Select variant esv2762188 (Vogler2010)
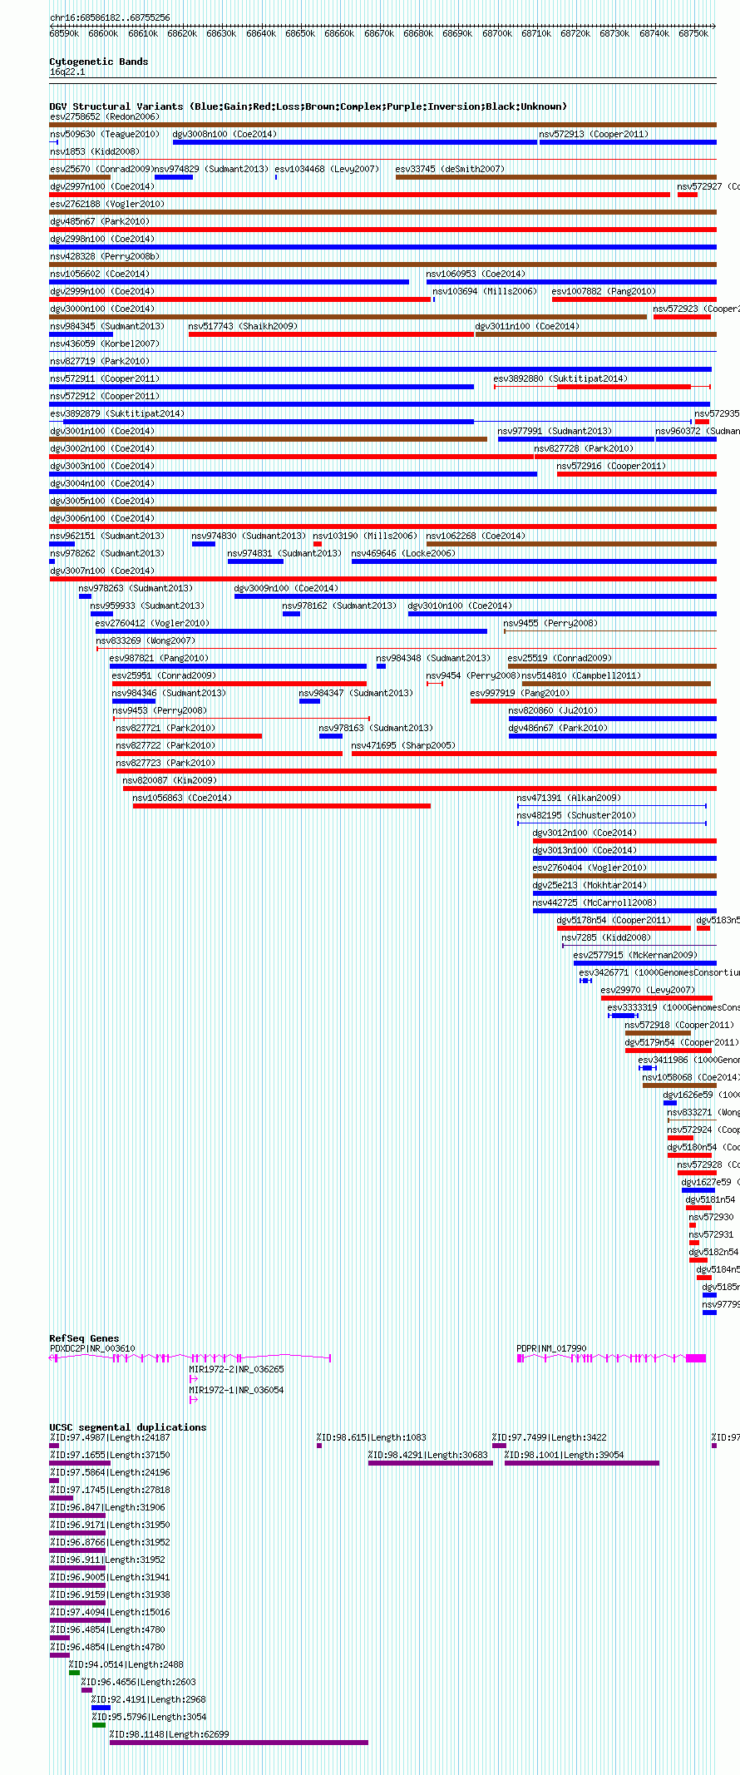This screenshot has width=740, height=1775. point(107,205)
